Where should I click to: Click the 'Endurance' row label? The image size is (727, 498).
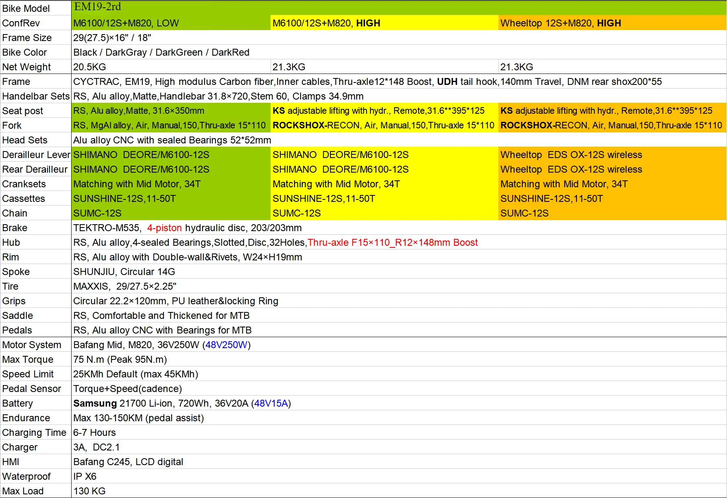(26, 418)
